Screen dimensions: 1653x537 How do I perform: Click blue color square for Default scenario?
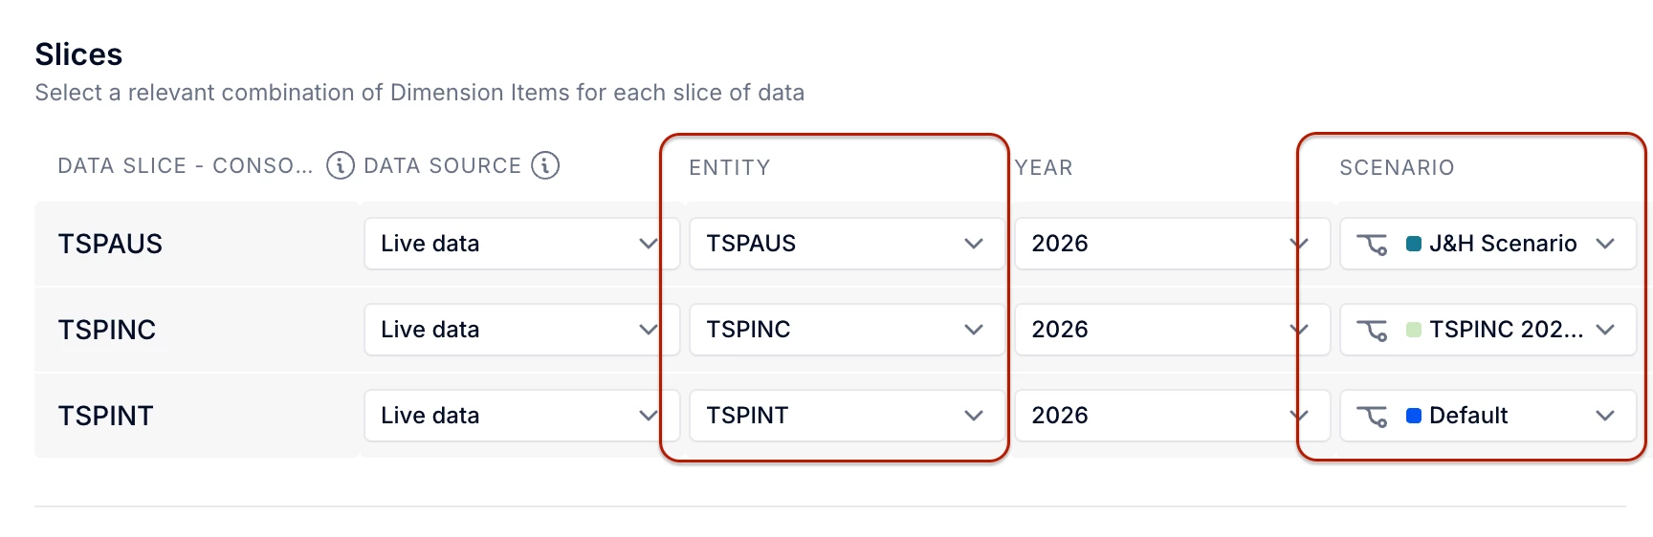coord(1414,416)
